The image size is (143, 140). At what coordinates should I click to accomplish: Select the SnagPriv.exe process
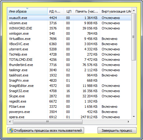69,80
